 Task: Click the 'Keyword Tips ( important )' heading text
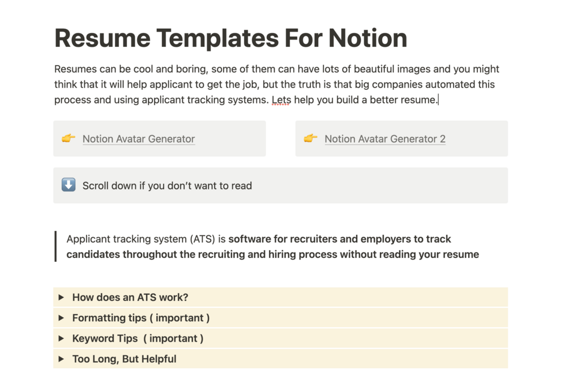[138, 338]
